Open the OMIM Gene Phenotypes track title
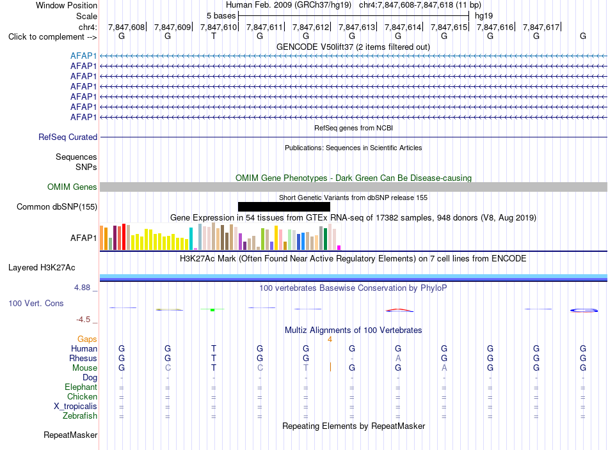Viewport: 608px width, 450px height. 353,178
